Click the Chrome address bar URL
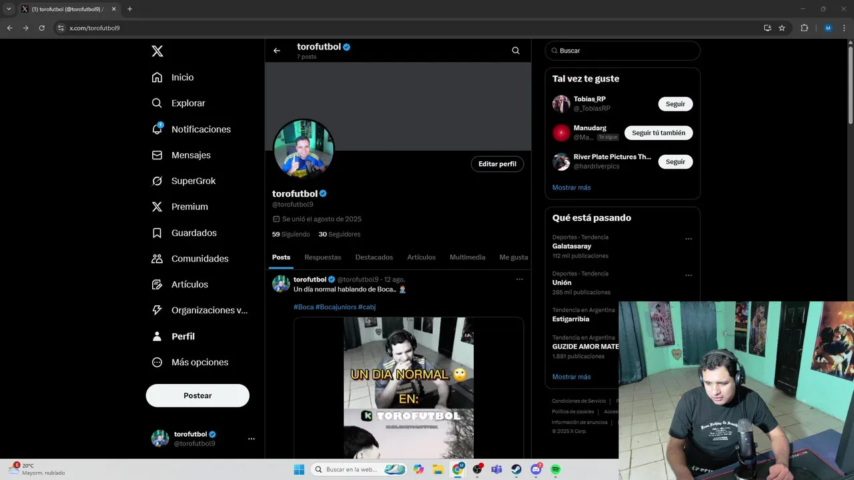The height and width of the screenshot is (480, 854). 95,28
